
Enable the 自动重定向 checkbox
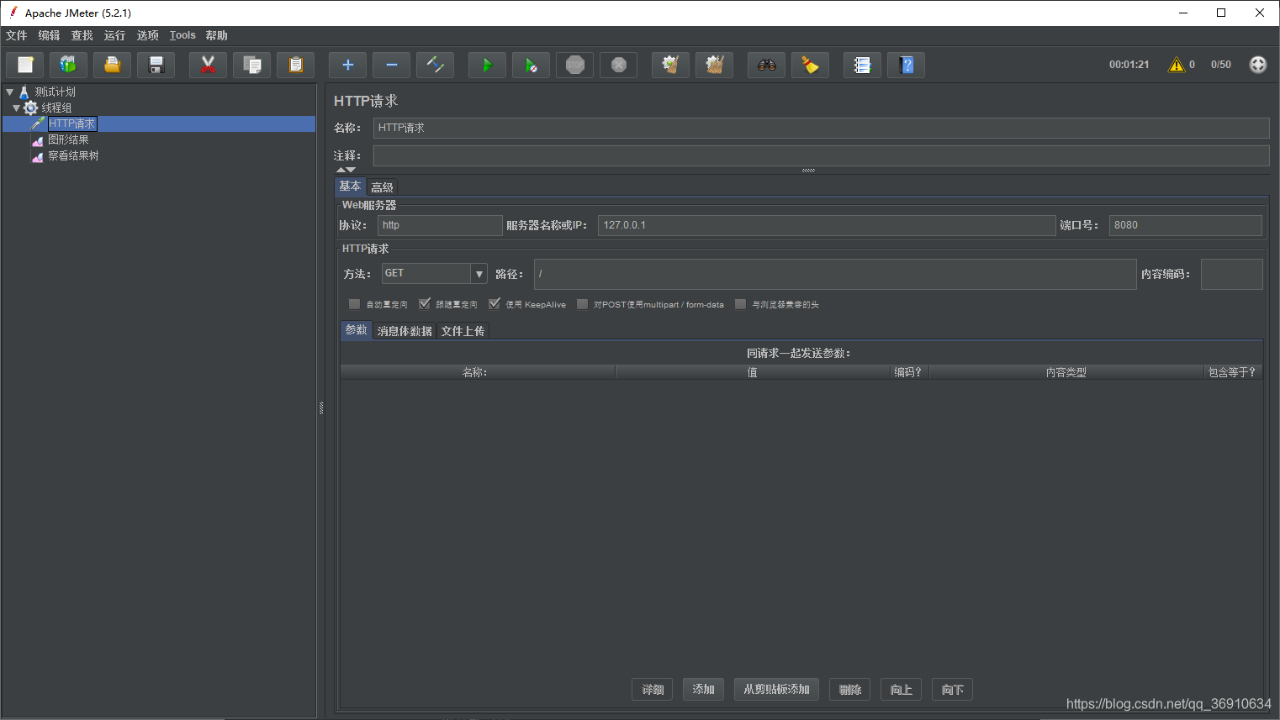point(354,304)
